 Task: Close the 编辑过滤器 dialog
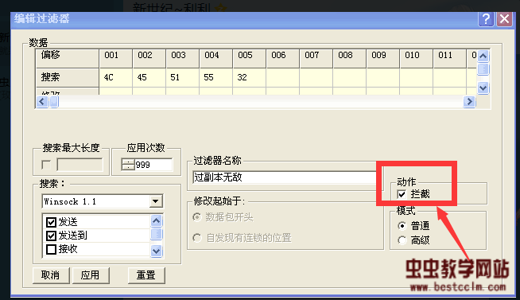click(504, 19)
